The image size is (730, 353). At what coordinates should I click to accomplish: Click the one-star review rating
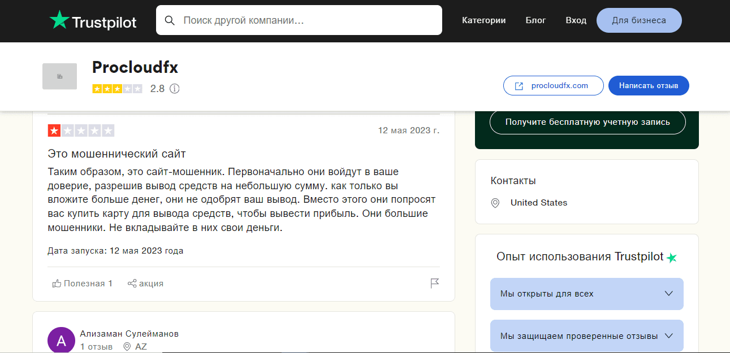point(81,130)
